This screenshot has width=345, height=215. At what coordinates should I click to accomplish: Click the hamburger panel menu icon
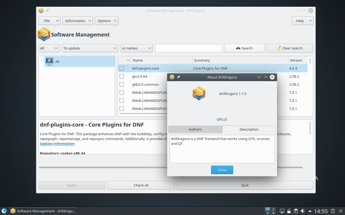(340, 211)
